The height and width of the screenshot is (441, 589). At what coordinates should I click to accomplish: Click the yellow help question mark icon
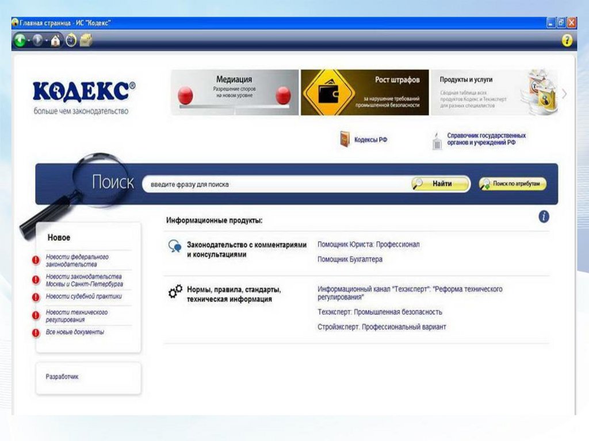coord(567,40)
